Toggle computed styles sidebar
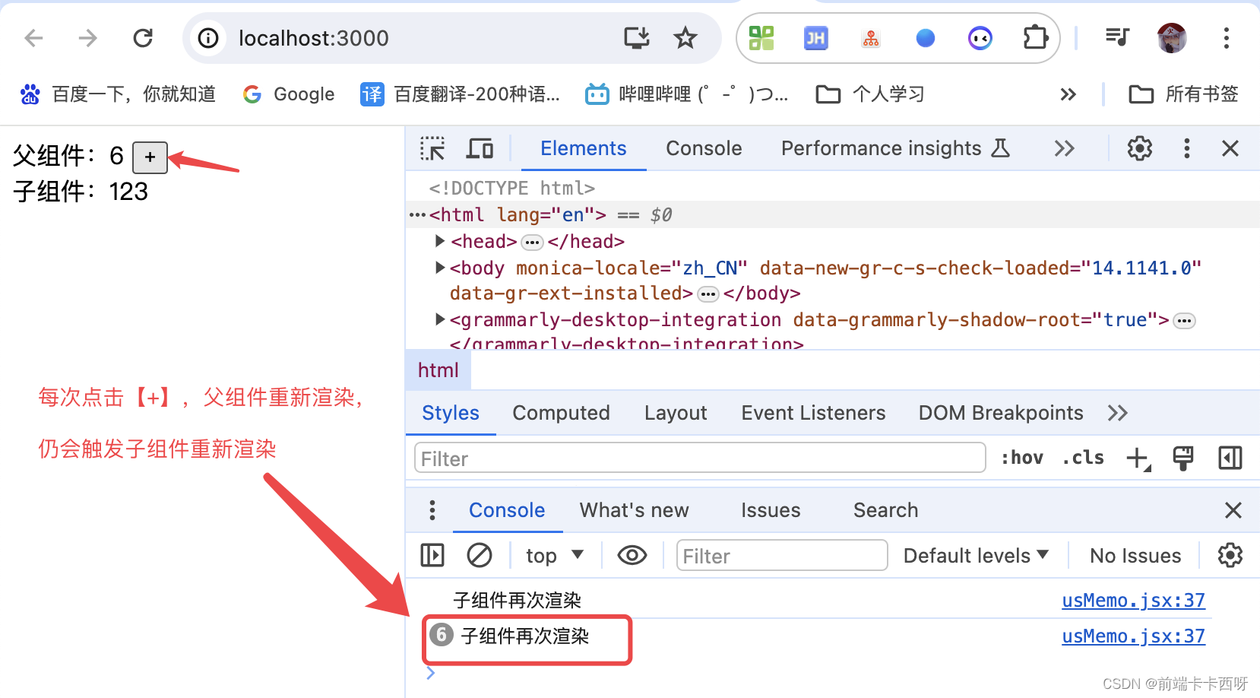The height and width of the screenshot is (698, 1260). coord(1230,458)
